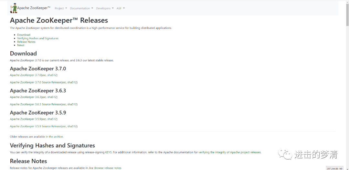
Task: Open sha512 hash for 3.5.9 Source Release
Action: click(x=72, y=126)
